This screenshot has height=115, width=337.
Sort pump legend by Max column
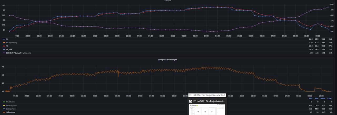pyautogui.click(x=317, y=99)
